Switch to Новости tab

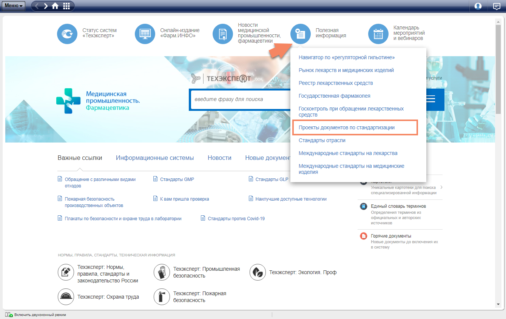click(219, 158)
